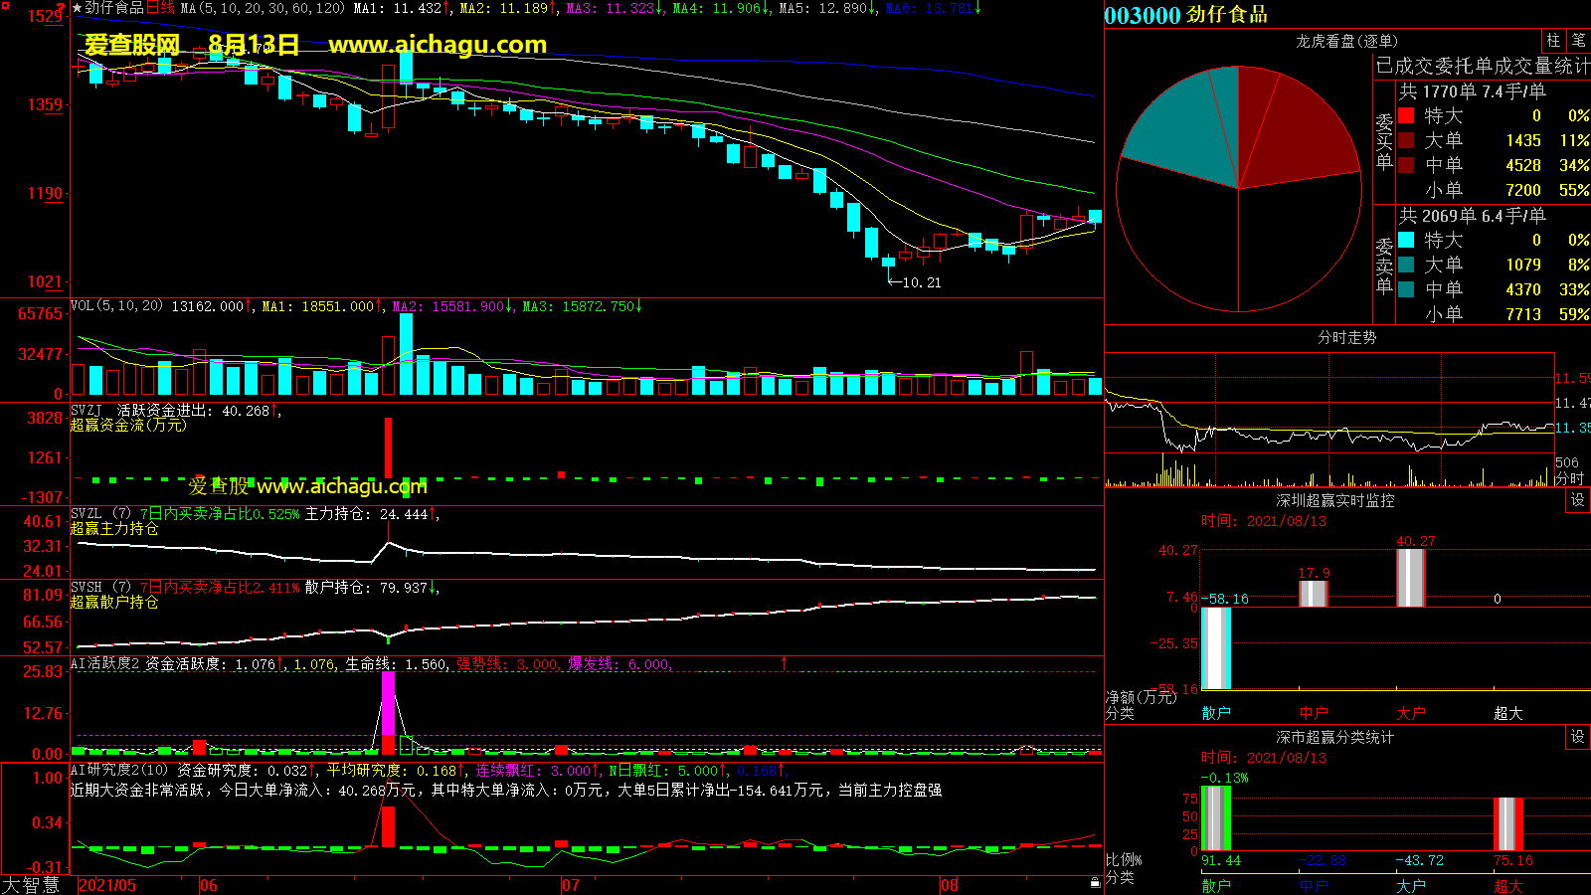This screenshot has width=1591, height=895.
Task: Click the 笔 tick-view button
Action: coord(1578,40)
